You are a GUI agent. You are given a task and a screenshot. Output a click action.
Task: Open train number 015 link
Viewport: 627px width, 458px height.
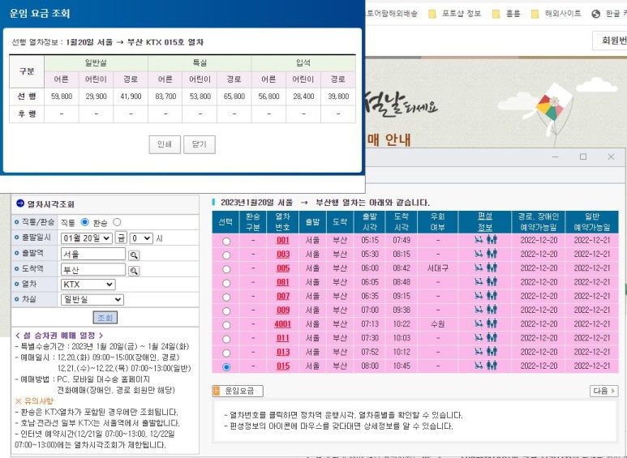(283, 366)
